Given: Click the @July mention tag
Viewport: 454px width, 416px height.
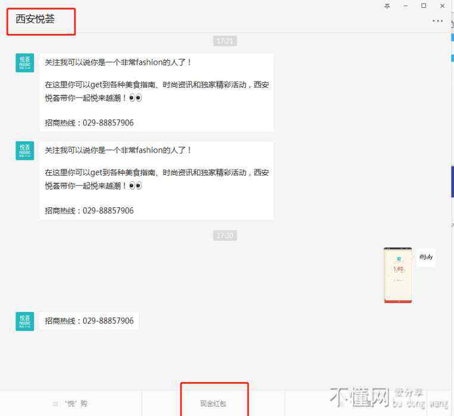Looking at the screenshot, I should pos(426,257).
